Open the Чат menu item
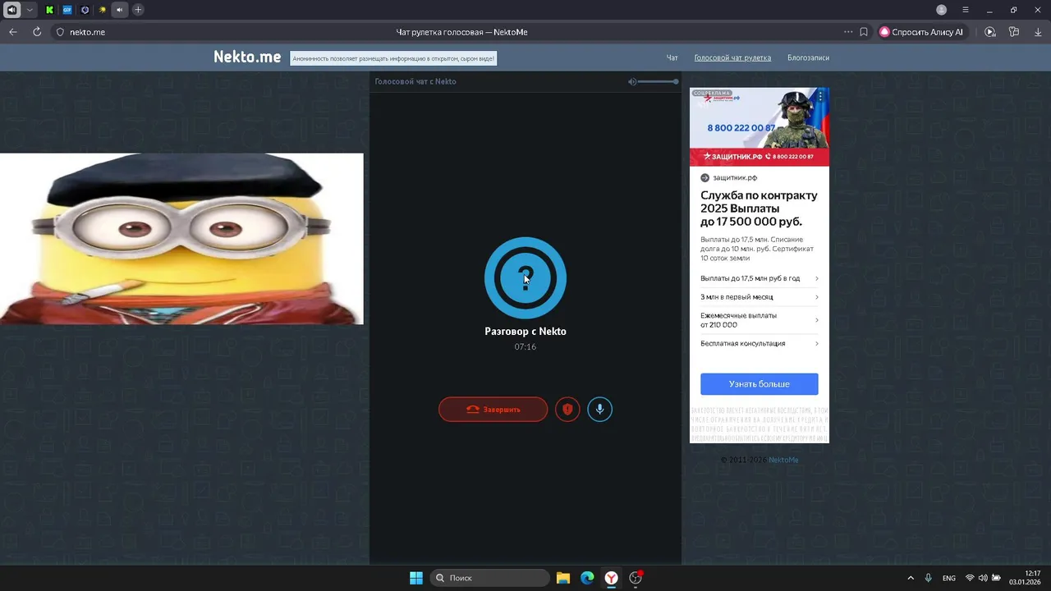1051x591 pixels. pyautogui.click(x=672, y=57)
